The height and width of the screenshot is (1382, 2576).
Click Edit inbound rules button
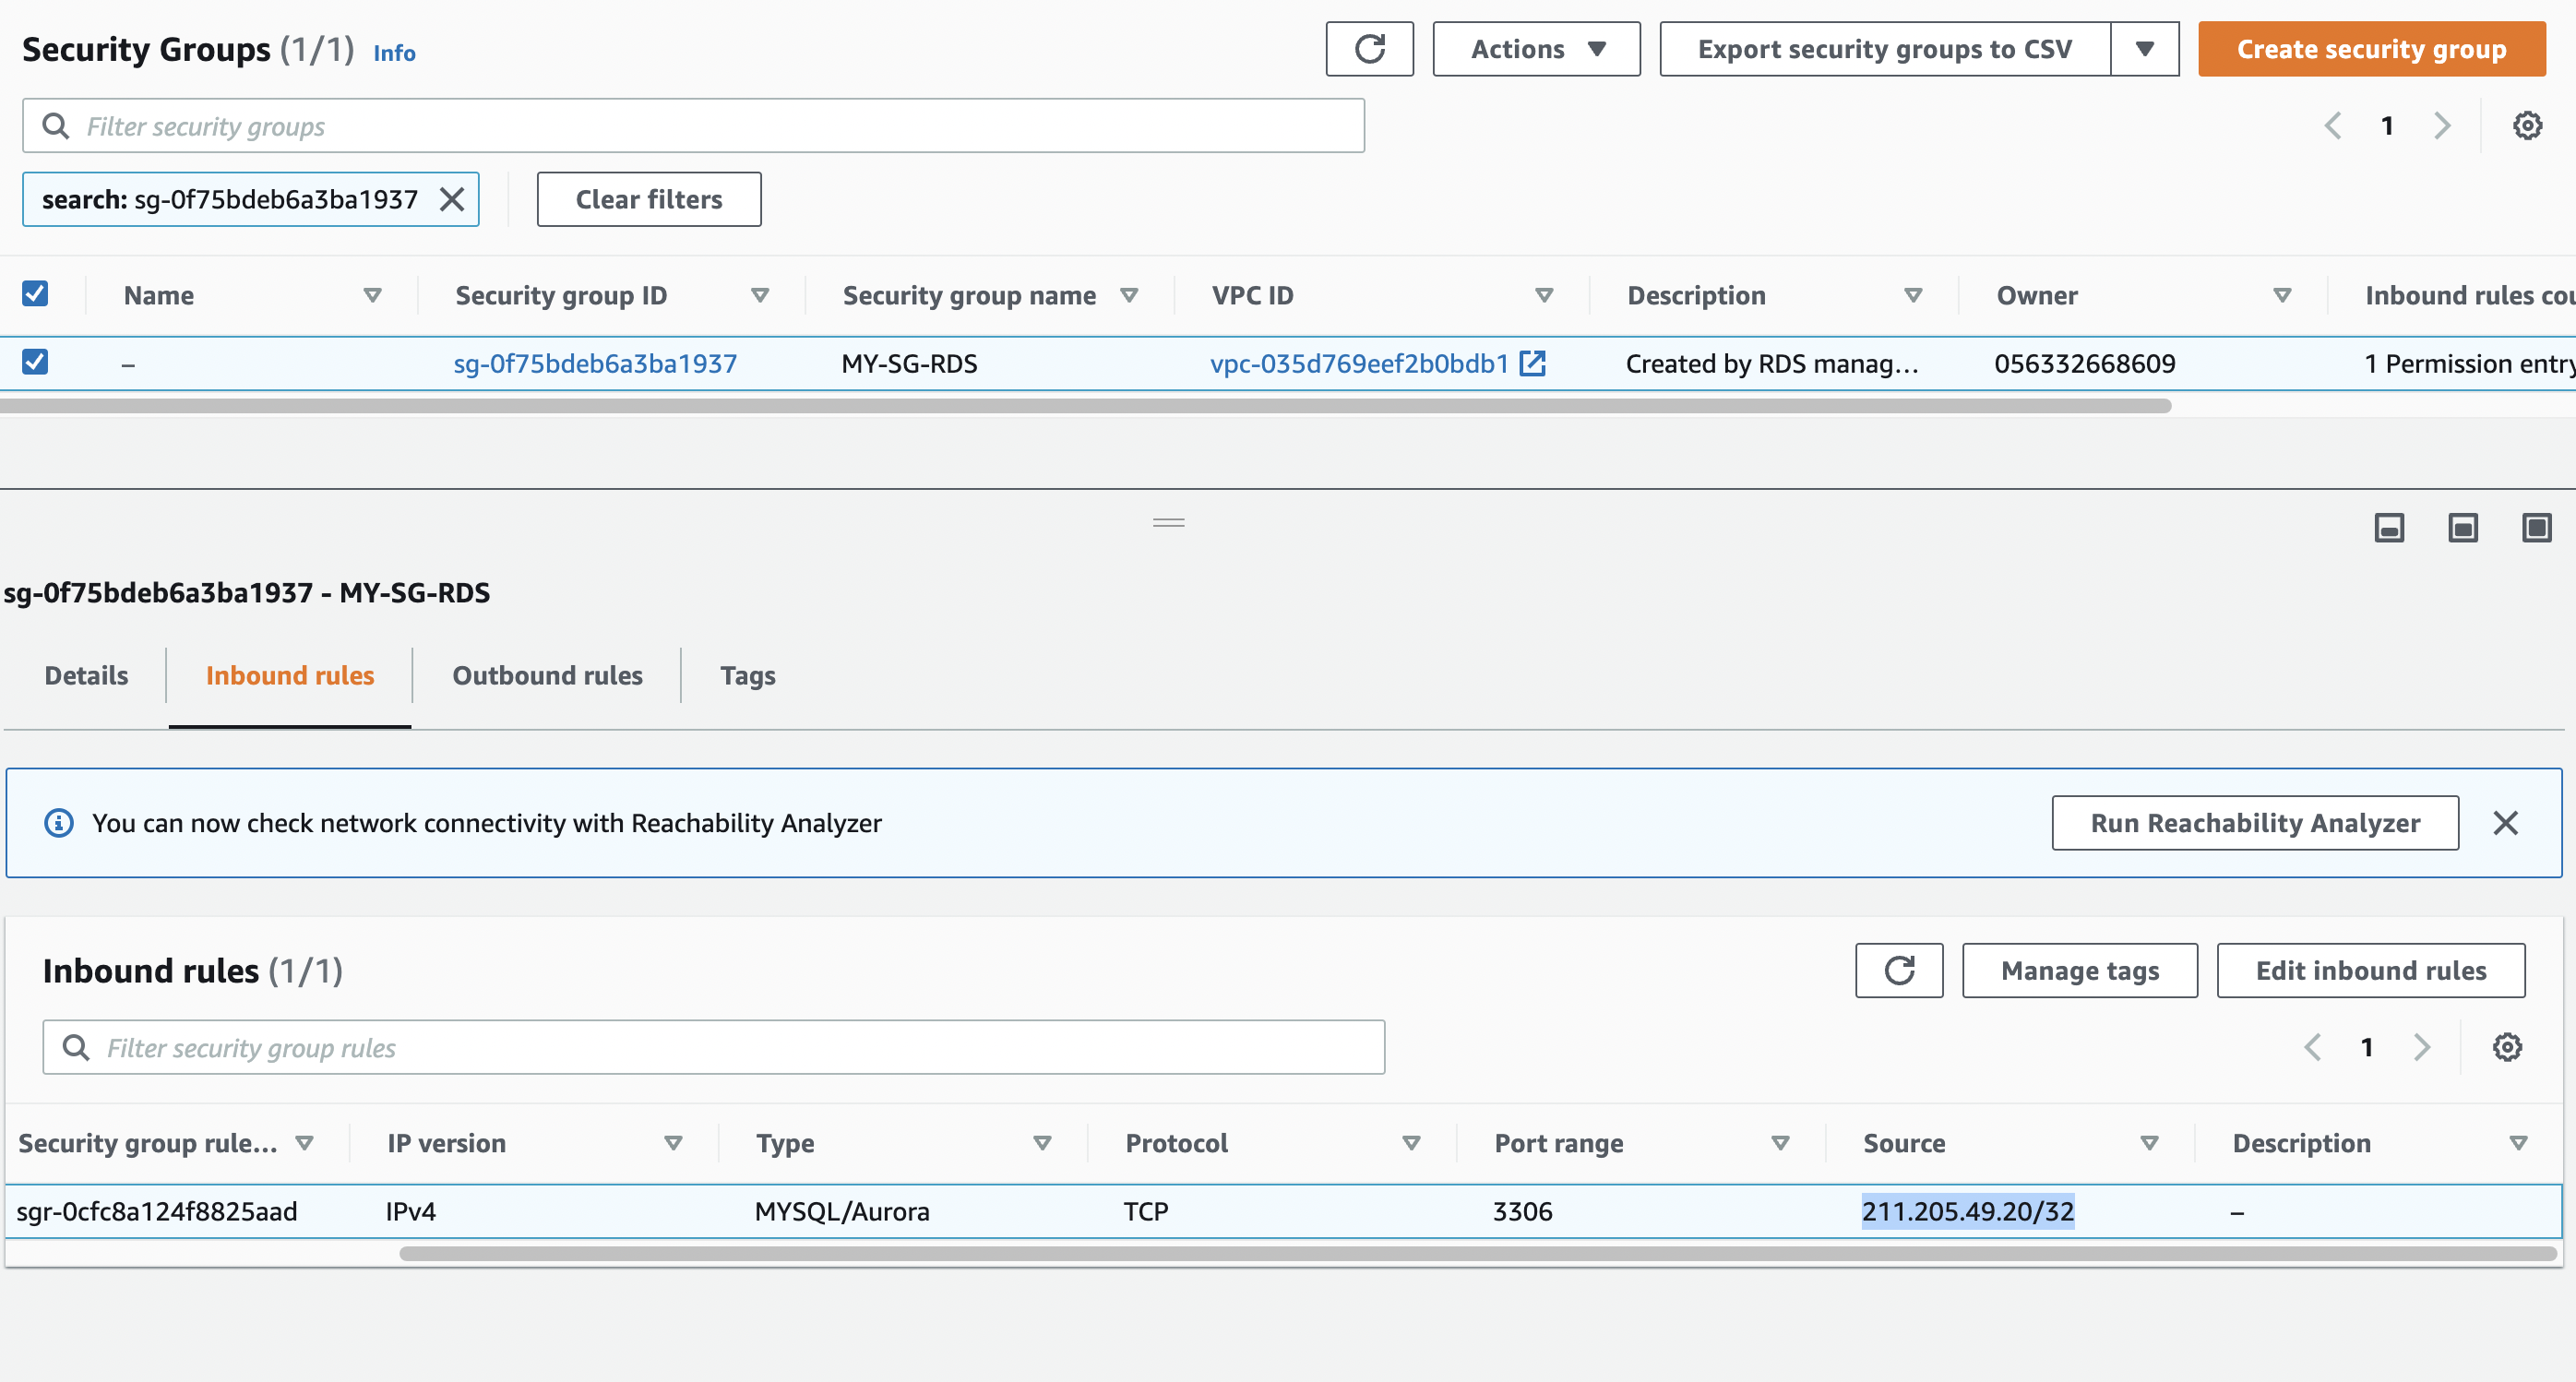[2370, 970]
